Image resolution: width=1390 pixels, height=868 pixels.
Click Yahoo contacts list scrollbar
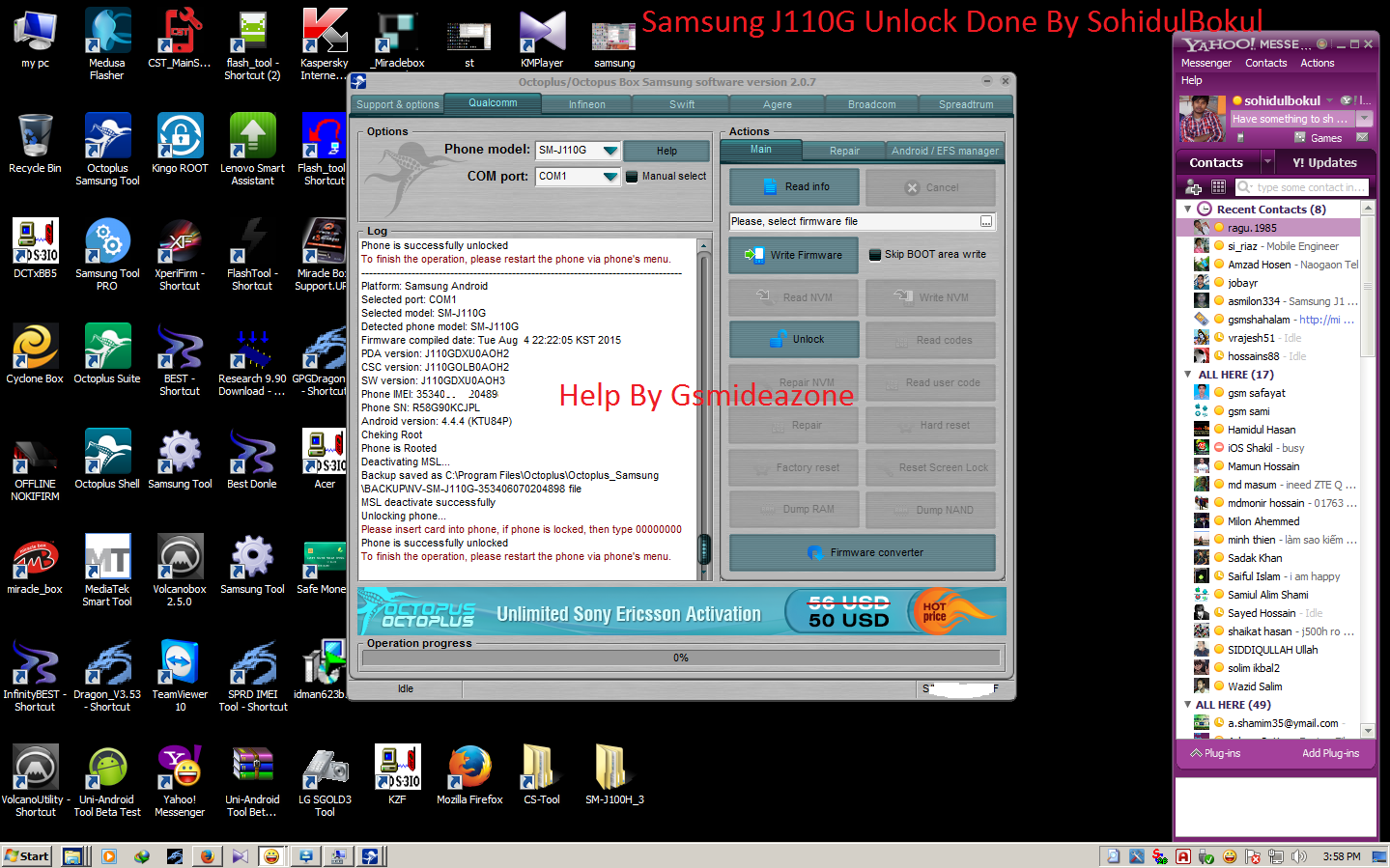(x=1368, y=470)
